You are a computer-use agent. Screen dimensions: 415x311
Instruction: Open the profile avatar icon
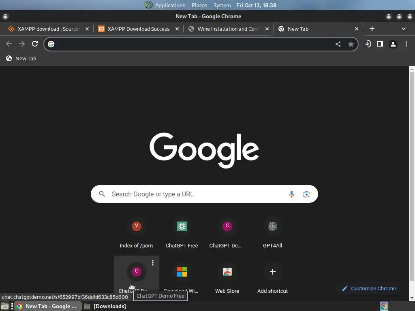click(x=393, y=44)
